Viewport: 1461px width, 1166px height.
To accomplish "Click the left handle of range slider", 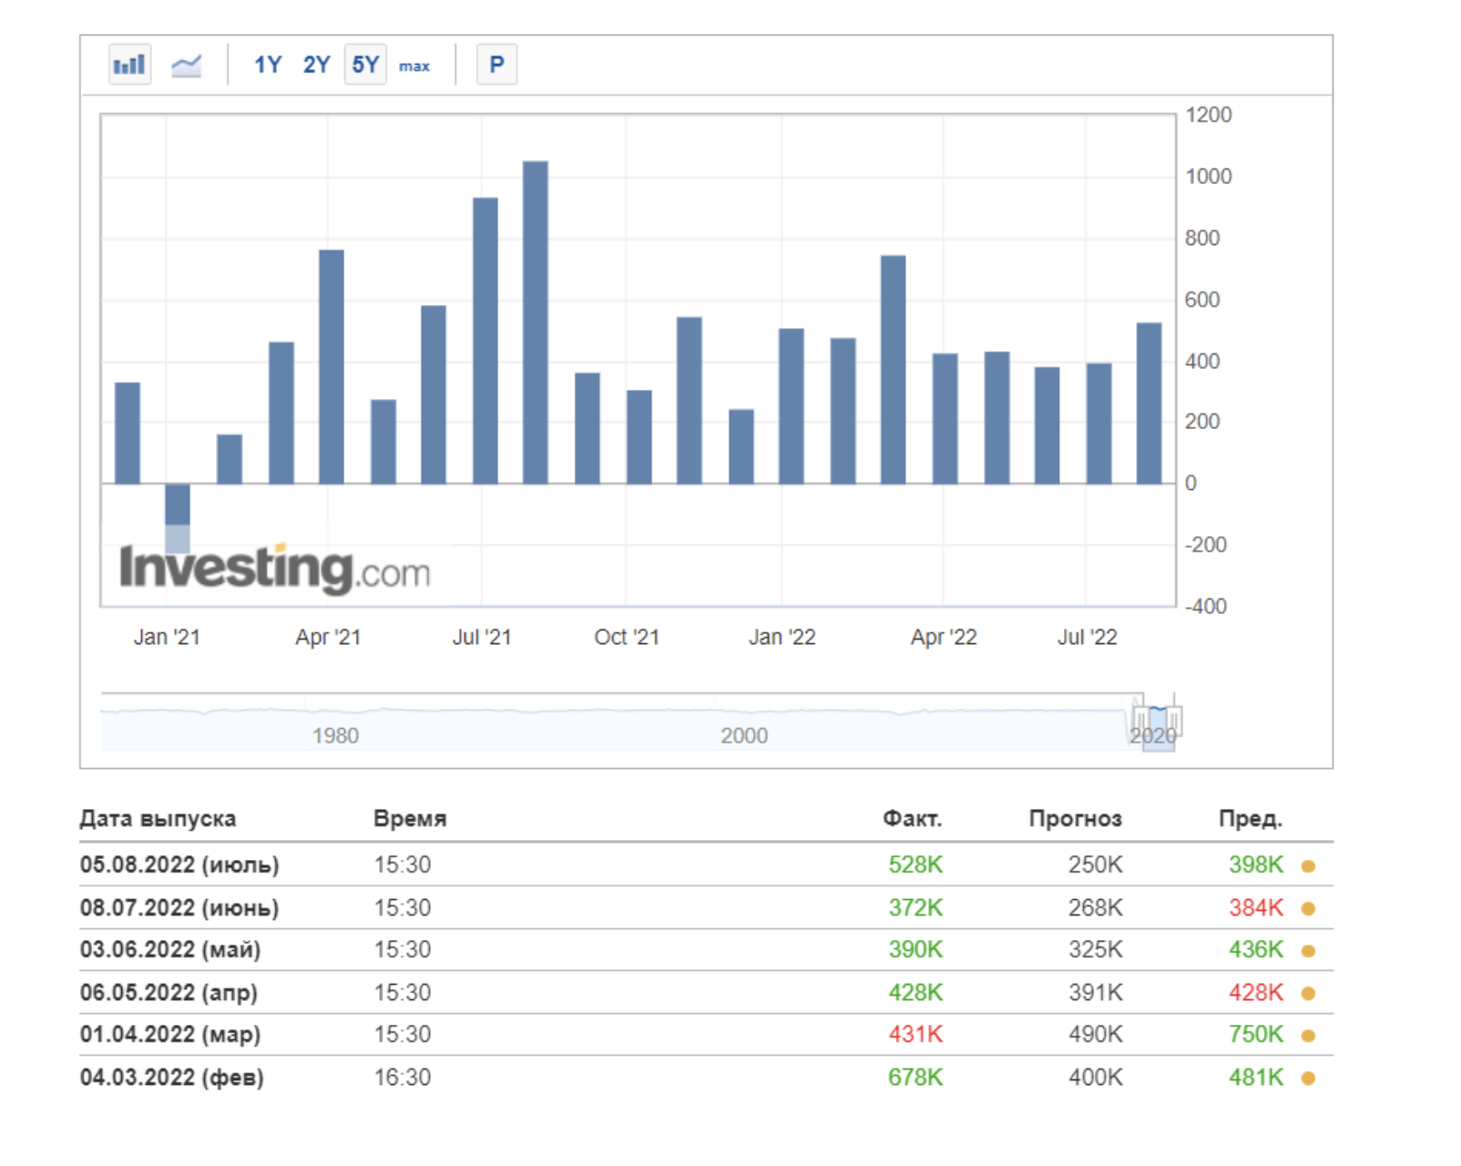I will [1139, 721].
